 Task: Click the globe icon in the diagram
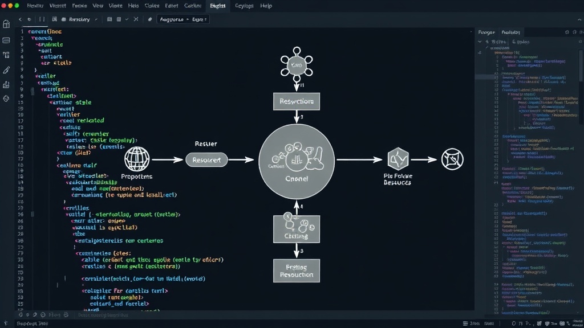137,159
